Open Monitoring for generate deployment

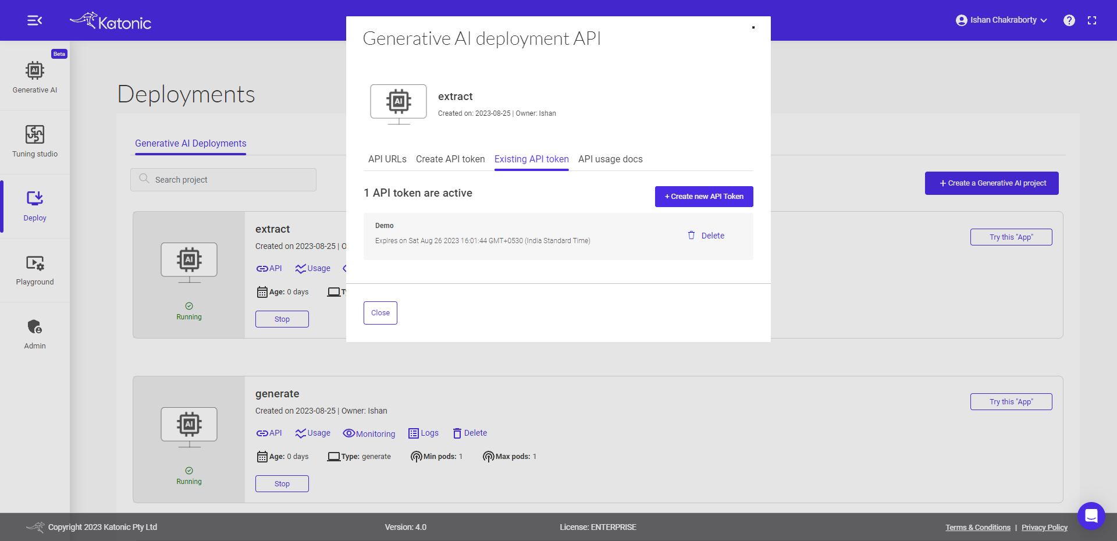[x=369, y=433]
